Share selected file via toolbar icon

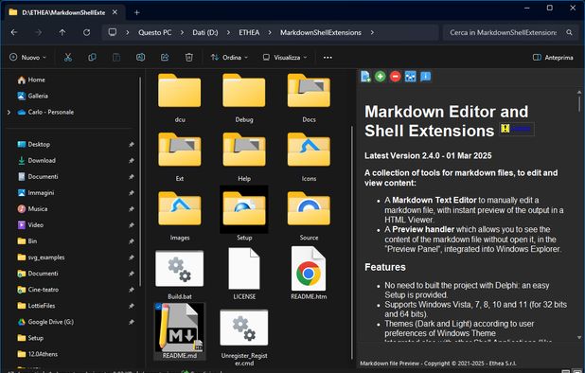click(165, 58)
